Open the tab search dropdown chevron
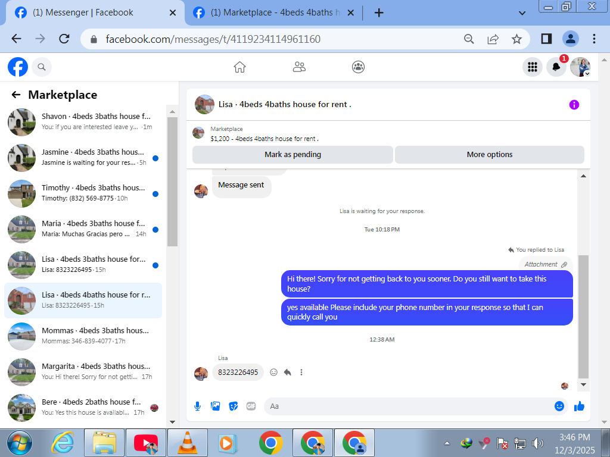Screen dimensions: 610x457 (522, 13)
